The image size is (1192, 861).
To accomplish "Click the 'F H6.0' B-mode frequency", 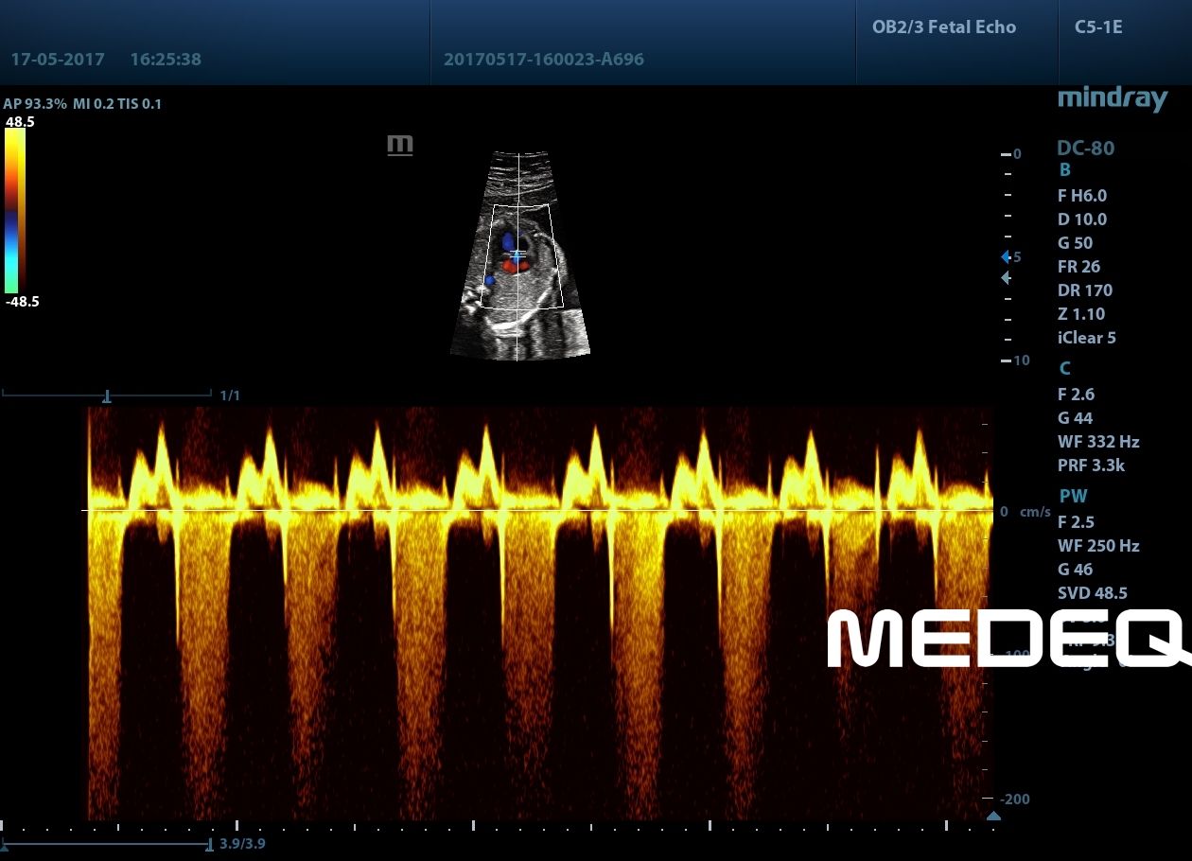I will [1082, 196].
